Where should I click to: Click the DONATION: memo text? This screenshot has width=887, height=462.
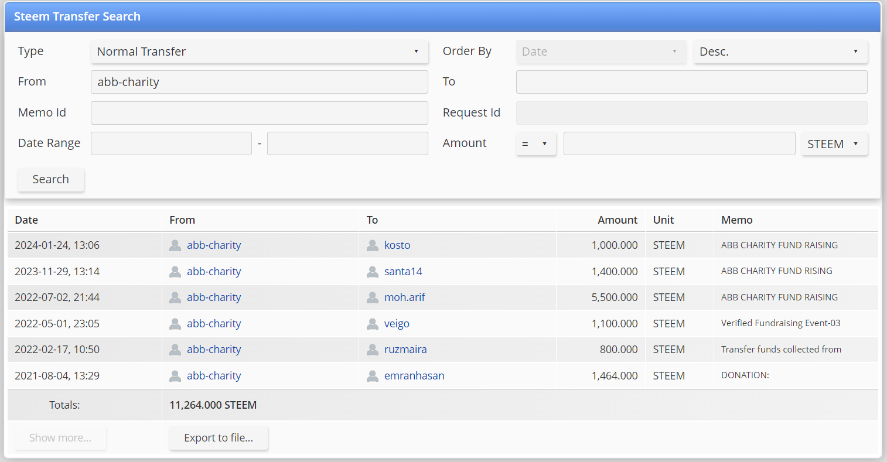tap(745, 375)
